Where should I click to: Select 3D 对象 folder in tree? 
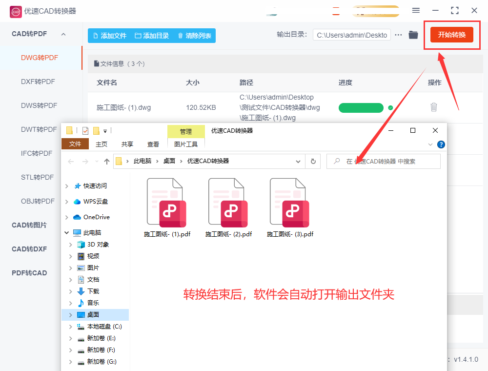pos(98,245)
